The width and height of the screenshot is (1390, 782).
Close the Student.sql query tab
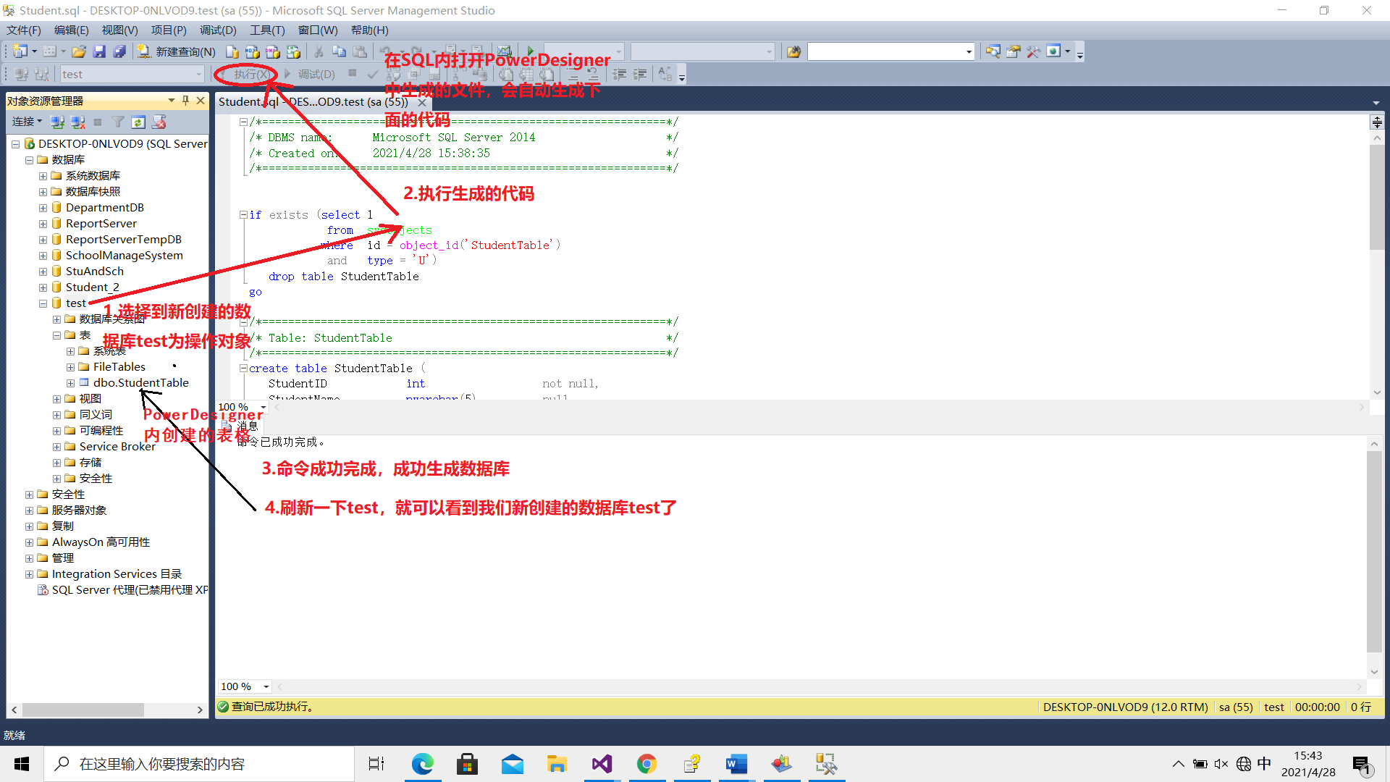point(422,102)
